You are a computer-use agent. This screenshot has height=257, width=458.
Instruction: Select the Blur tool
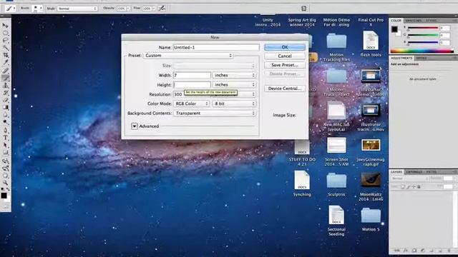(x=5, y=115)
